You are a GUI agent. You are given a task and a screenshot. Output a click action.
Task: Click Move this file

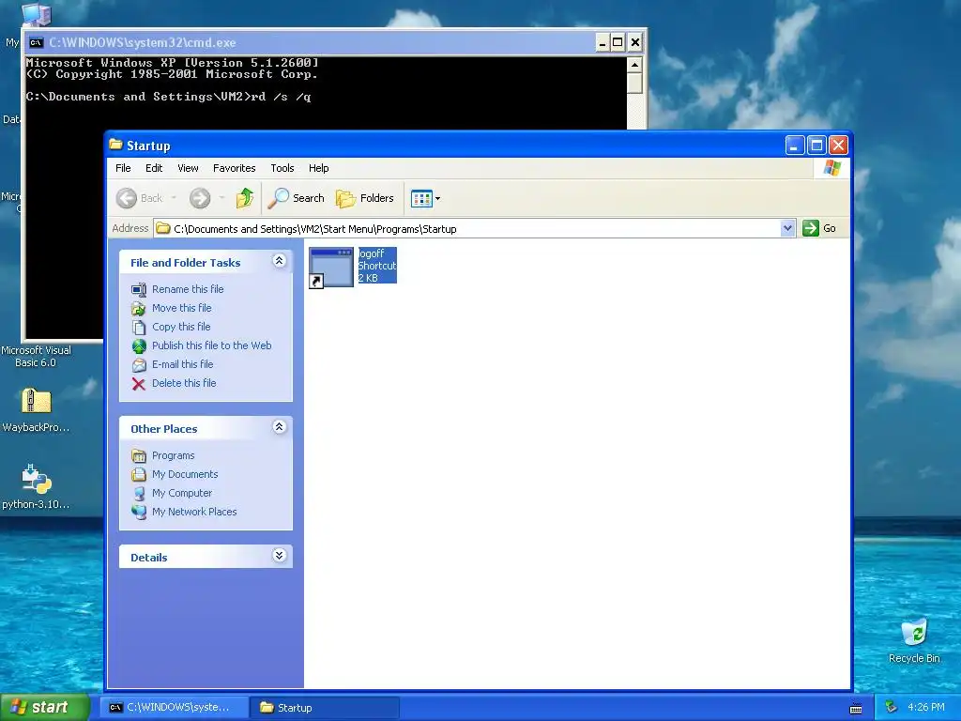pyautogui.click(x=181, y=308)
